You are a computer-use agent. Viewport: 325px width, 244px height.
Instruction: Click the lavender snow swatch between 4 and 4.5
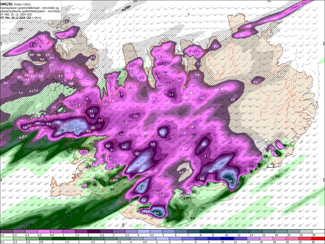tap(143, 231)
